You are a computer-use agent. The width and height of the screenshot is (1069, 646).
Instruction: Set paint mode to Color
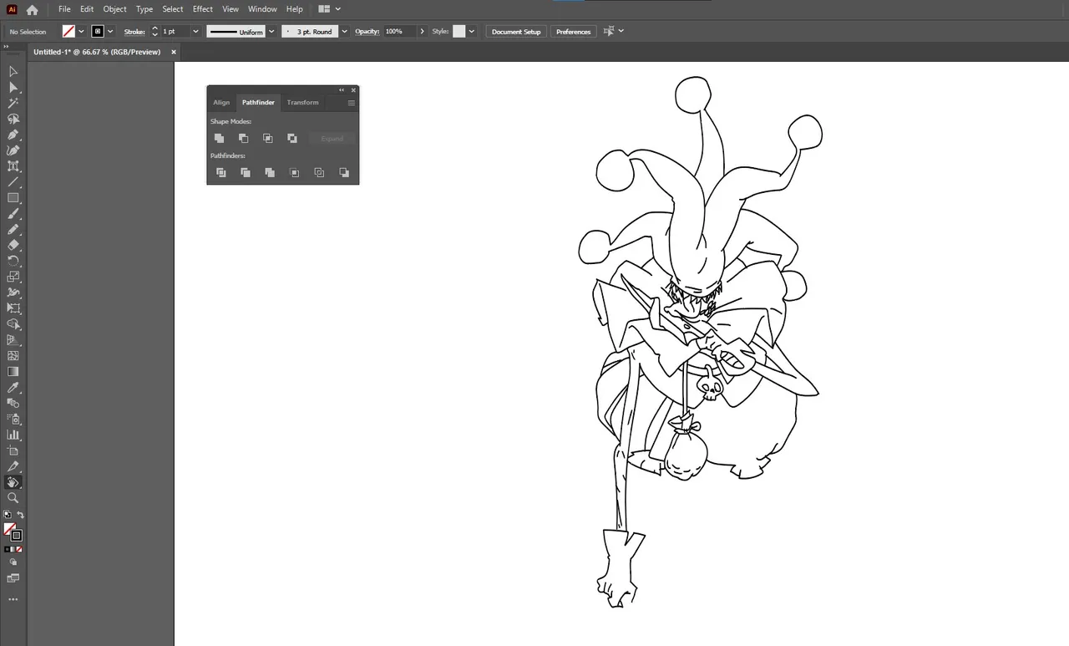8,549
